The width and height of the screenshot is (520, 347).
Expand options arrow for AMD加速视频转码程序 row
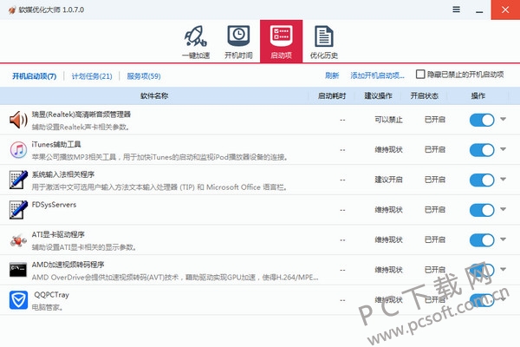pyautogui.click(x=503, y=269)
